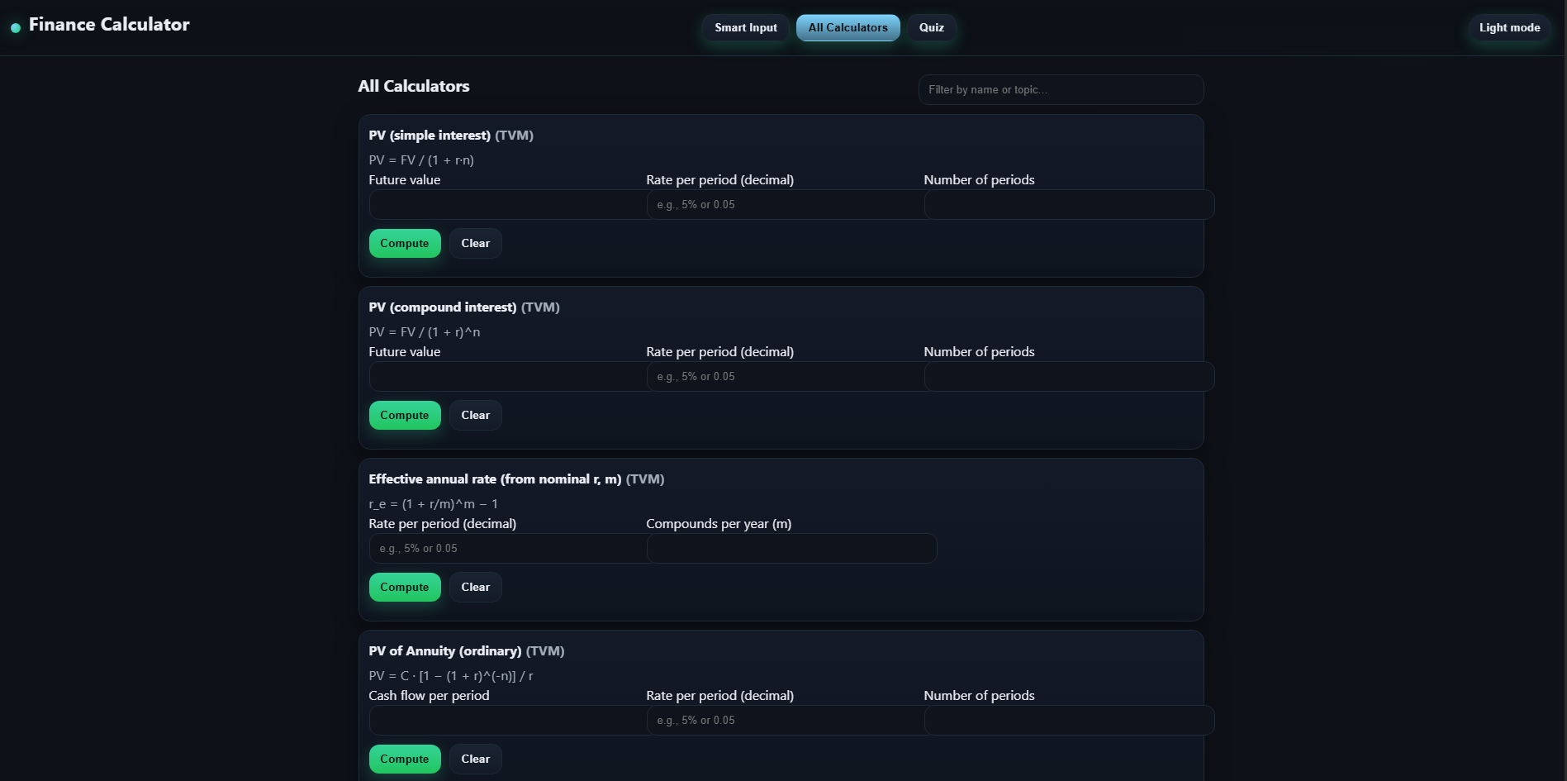This screenshot has height=781, width=1567.
Task: Open the Quiz tab
Action: click(931, 27)
